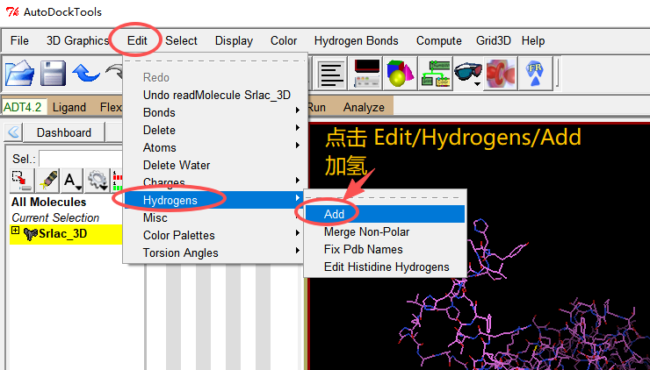
Task: Collapse dashboard with the left chevron button
Action: [14, 132]
